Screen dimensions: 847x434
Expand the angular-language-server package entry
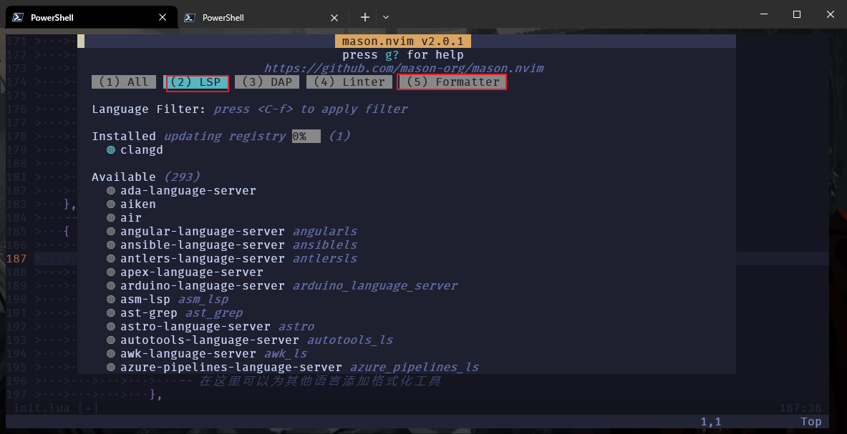tap(203, 232)
